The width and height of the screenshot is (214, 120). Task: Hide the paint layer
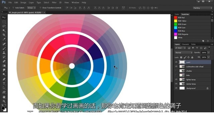click(176, 62)
